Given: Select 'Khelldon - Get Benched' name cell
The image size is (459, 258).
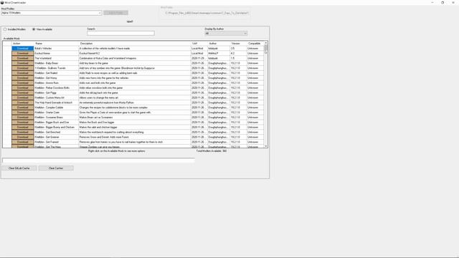Looking at the screenshot, I should point(56,132).
